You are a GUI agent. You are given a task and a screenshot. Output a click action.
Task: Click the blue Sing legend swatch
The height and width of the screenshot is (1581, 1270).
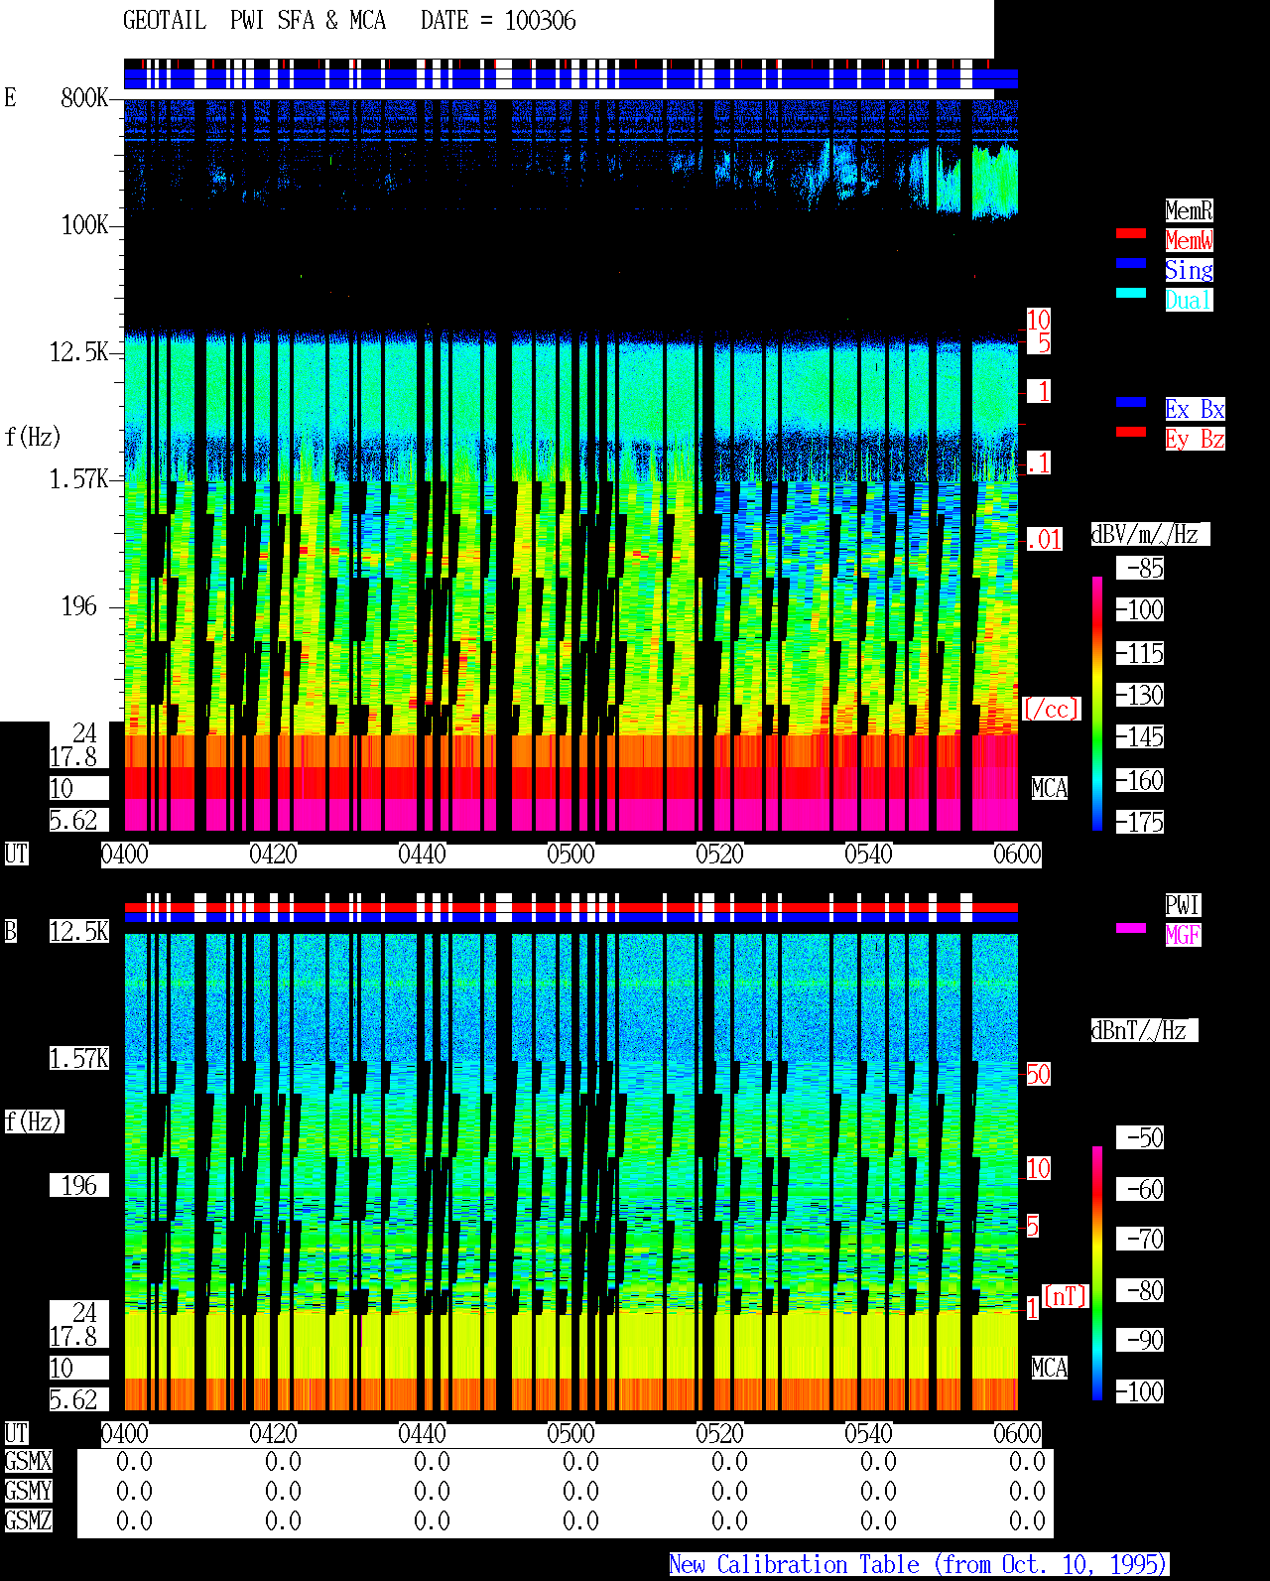(x=1131, y=263)
